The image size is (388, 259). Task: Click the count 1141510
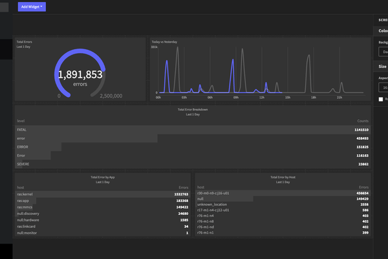pyautogui.click(x=361, y=129)
